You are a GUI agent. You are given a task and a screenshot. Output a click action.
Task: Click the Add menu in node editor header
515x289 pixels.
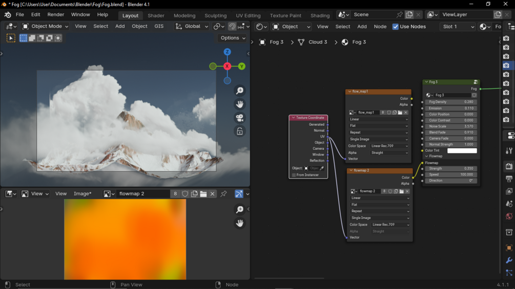(362, 27)
